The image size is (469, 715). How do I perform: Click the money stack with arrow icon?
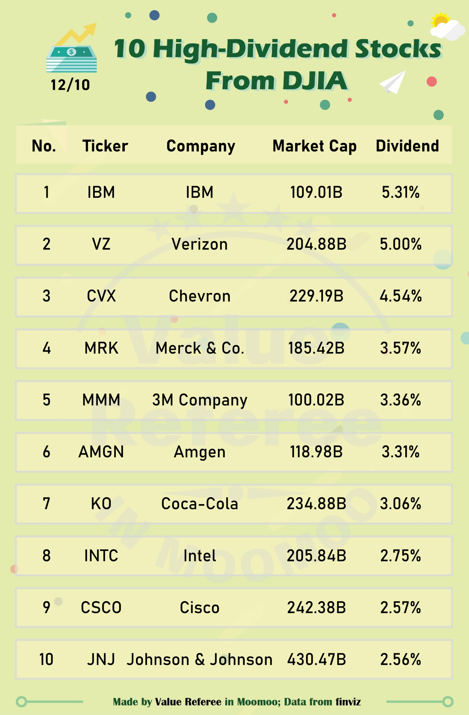pos(72,49)
